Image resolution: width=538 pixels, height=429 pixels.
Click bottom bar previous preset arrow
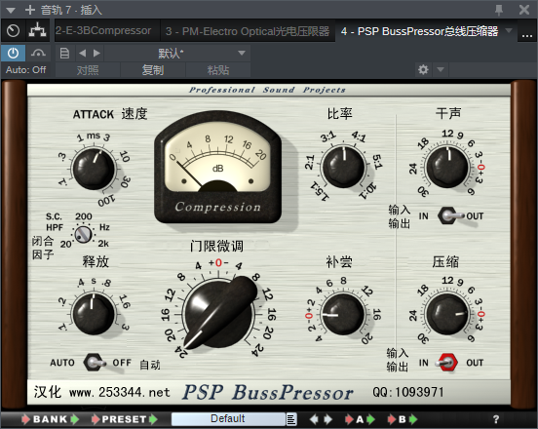[x=314, y=419]
